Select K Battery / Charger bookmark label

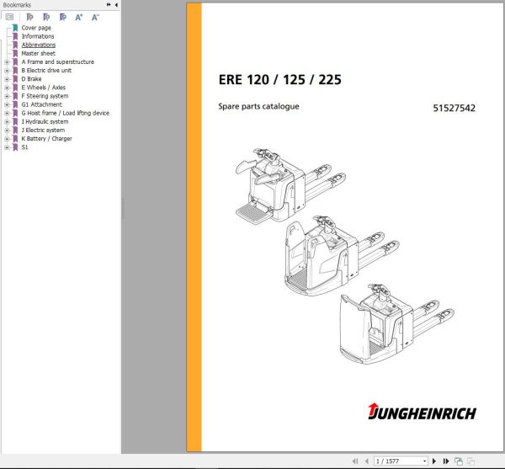pos(46,139)
